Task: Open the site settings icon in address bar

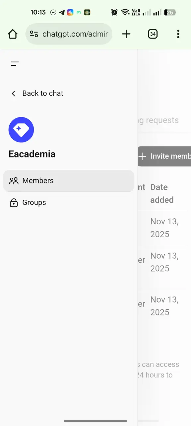Action: [x=34, y=34]
